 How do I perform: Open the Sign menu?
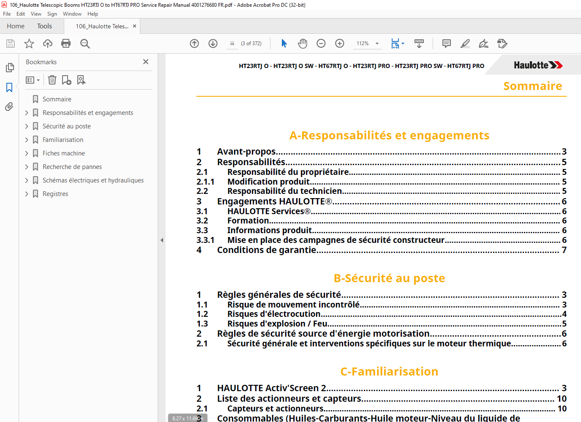[52, 14]
